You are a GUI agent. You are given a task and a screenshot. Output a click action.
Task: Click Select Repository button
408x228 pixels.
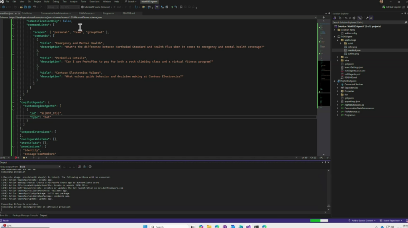pos(391,221)
